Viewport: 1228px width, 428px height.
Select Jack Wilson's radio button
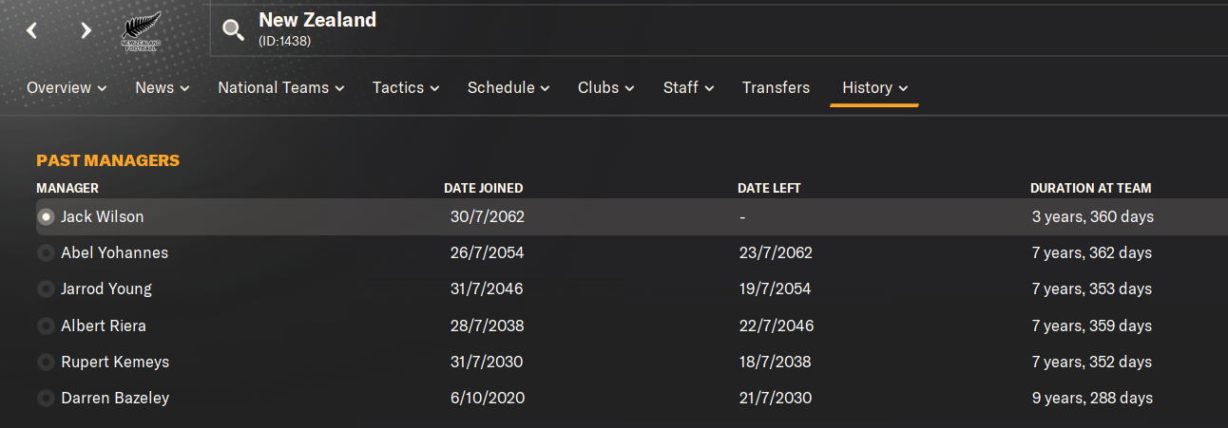45,217
